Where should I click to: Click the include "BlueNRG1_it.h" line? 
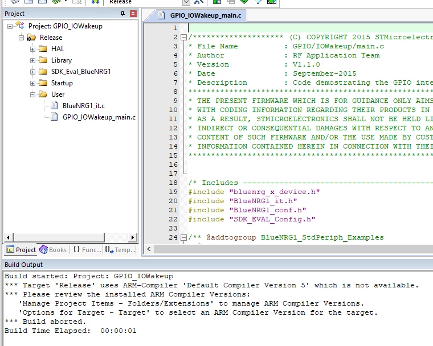[x=243, y=201]
